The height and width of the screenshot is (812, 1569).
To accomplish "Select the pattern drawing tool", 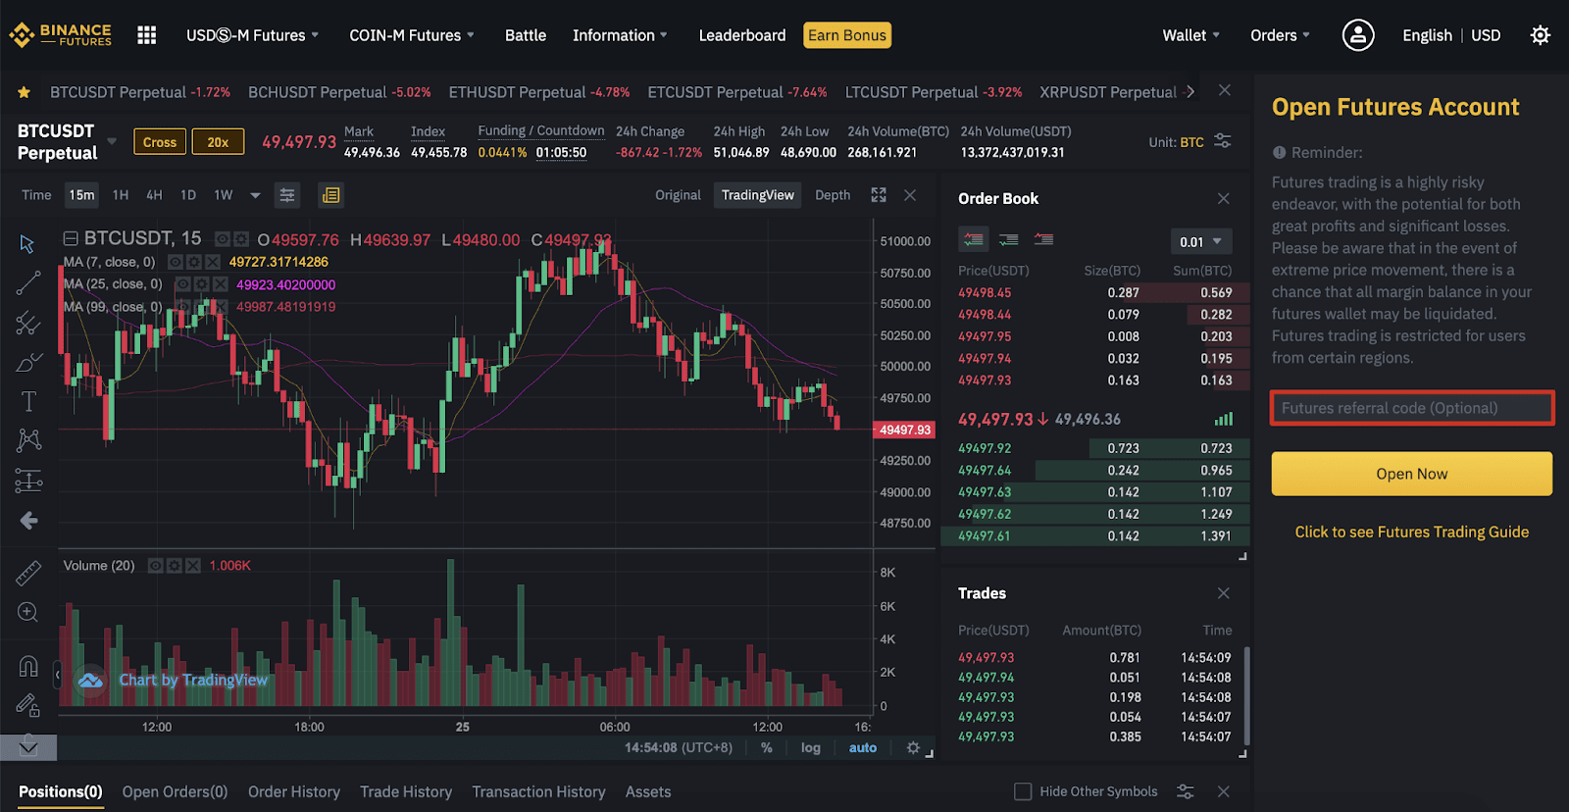I will (x=28, y=440).
